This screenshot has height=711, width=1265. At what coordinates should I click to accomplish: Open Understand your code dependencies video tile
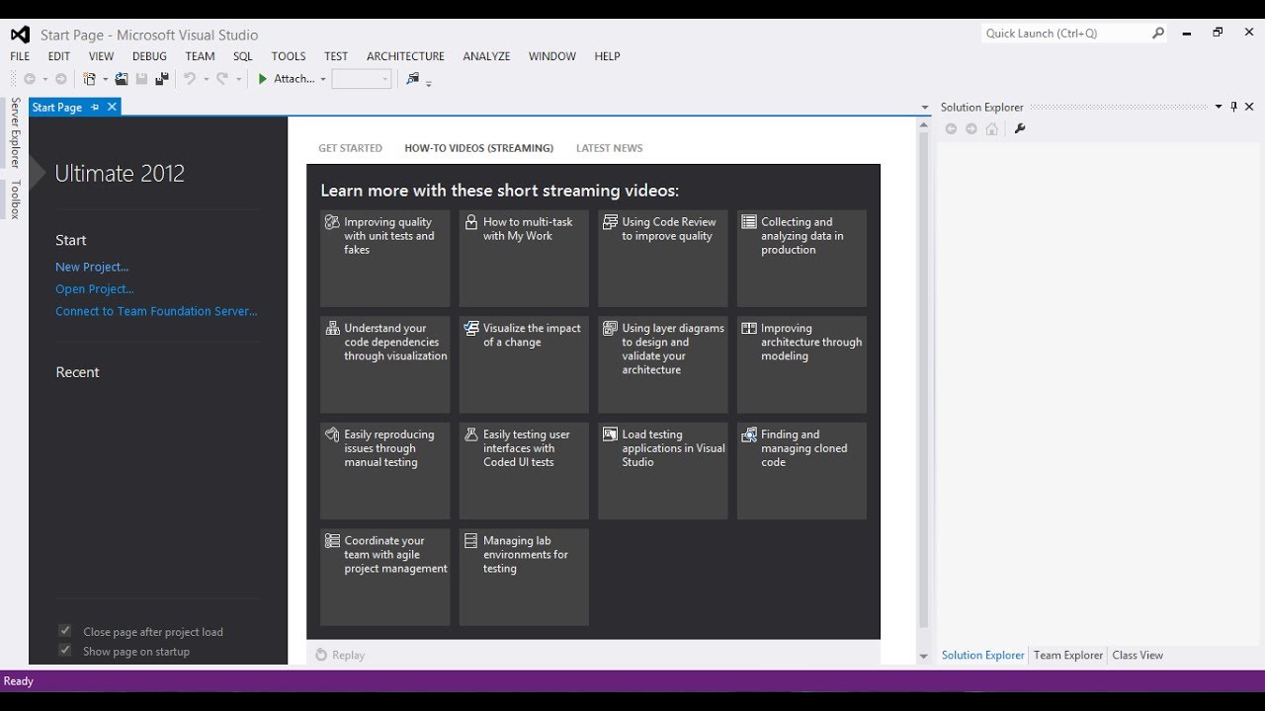385,364
